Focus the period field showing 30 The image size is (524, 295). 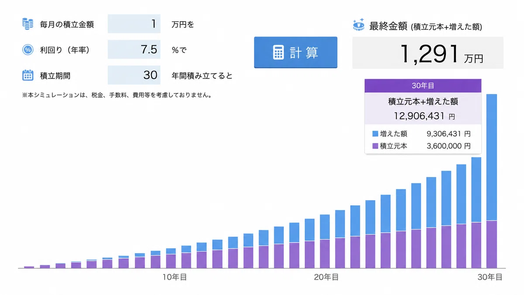(x=134, y=75)
